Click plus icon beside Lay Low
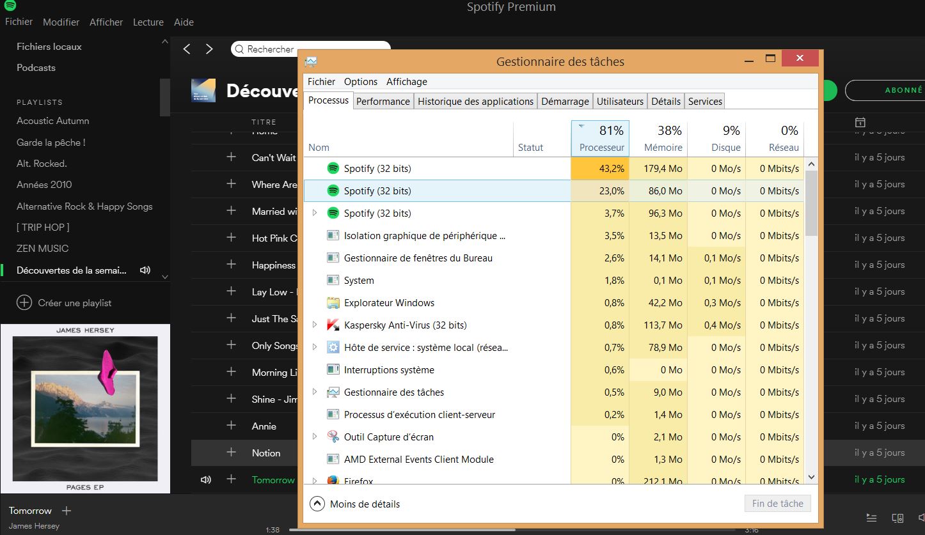The height and width of the screenshot is (535, 925). click(x=231, y=291)
